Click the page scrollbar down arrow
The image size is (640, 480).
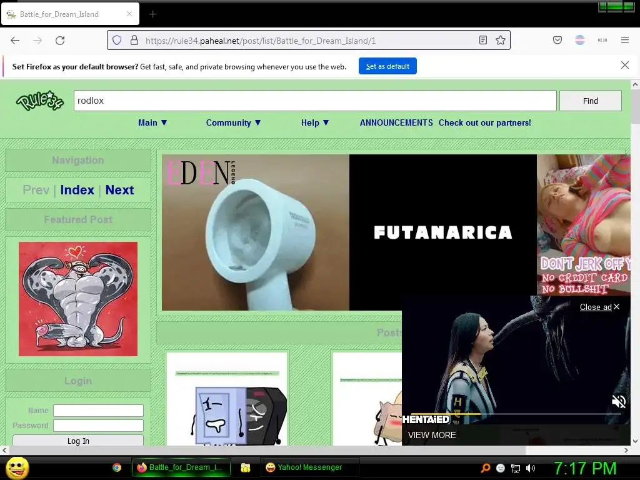[x=635, y=441]
